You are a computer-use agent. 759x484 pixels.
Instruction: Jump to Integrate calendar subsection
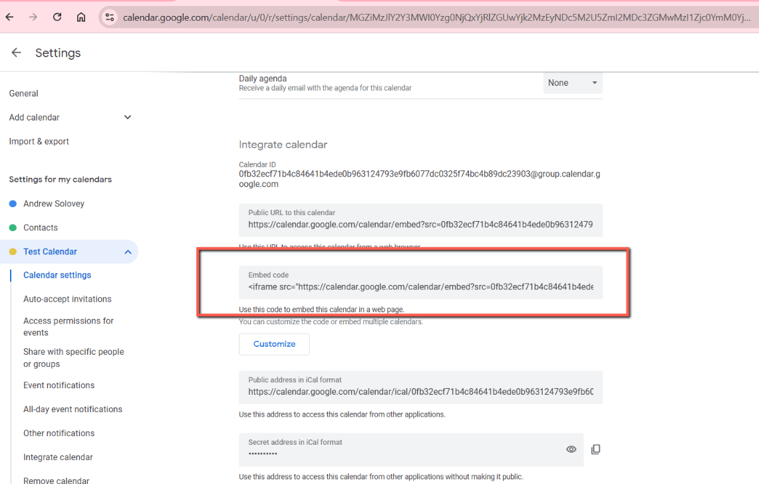click(x=58, y=457)
